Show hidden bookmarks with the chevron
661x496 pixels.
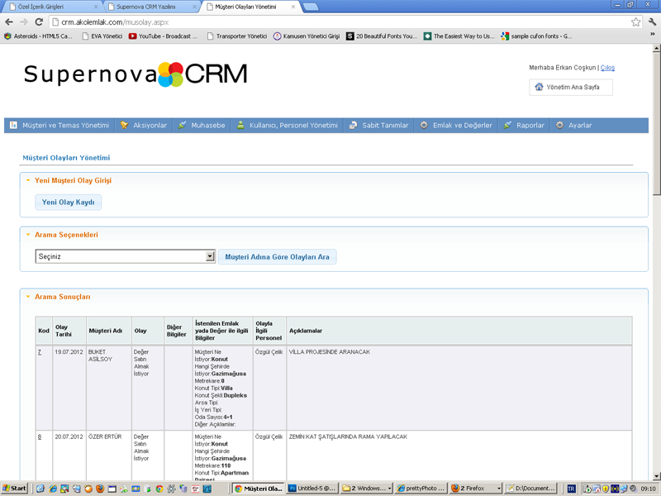[x=653, y=35]
